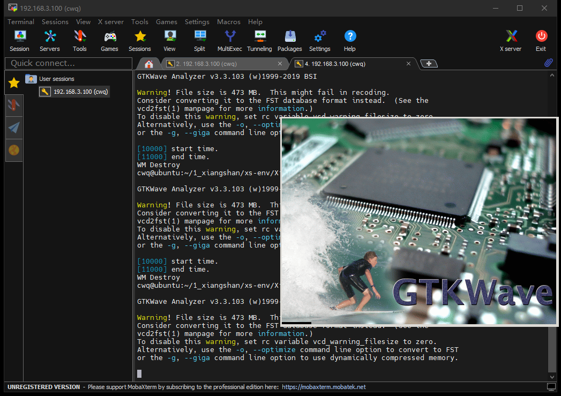Open the Sessions menu
Viewport: 561px width, 396px height.
click(x=55, y=22)
